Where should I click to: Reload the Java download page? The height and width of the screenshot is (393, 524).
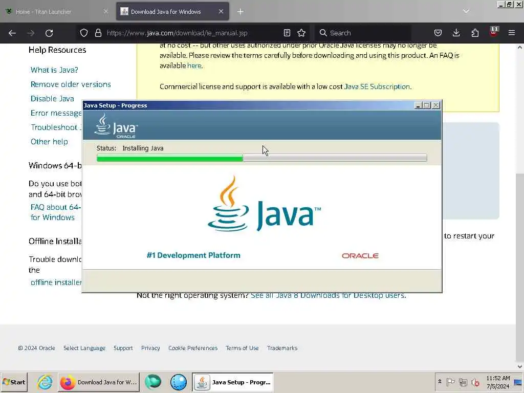click(49, 33)
